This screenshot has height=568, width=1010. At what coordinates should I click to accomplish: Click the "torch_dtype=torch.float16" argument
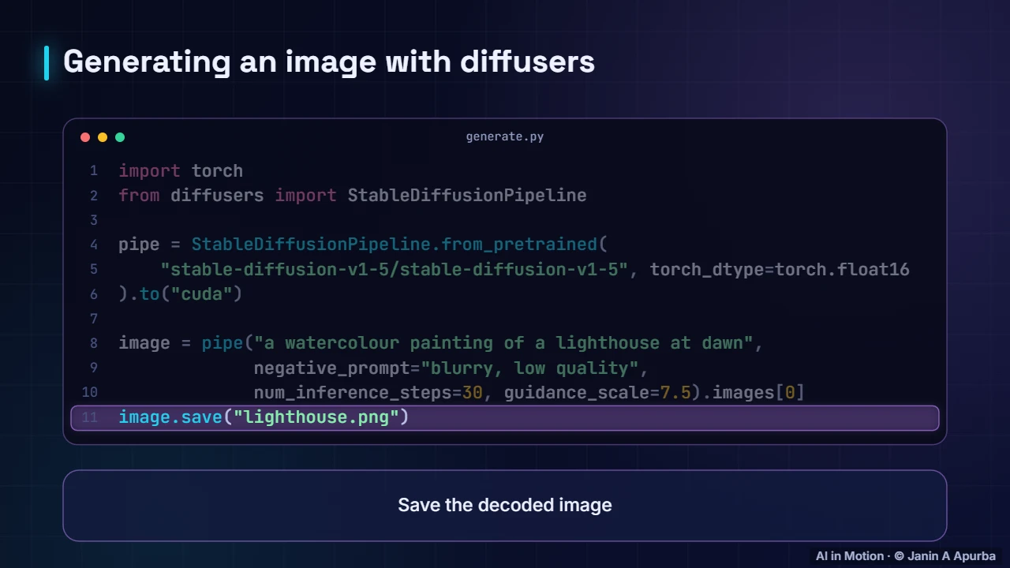[x=780, y=269]
